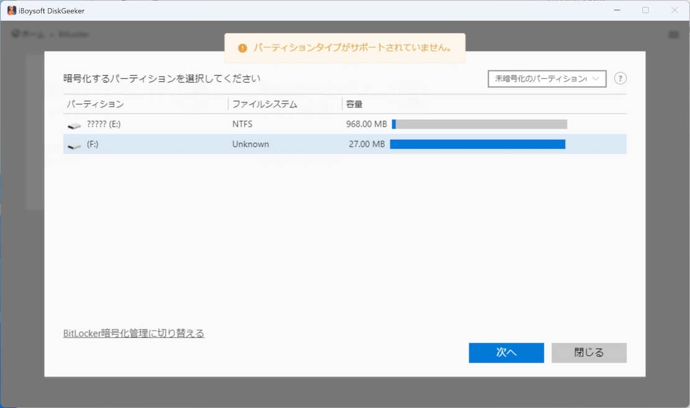This screenshot has width=690, height=408.
Task: Click the ファイルシステム column header
Action: (x=264, y=104)
